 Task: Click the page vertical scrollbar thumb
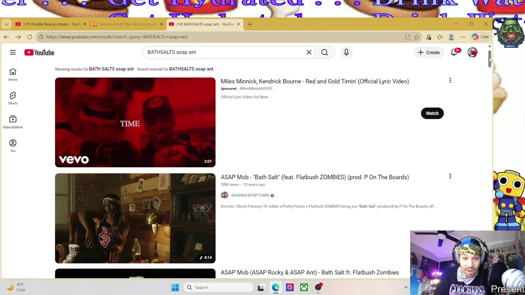coord(489,59)
